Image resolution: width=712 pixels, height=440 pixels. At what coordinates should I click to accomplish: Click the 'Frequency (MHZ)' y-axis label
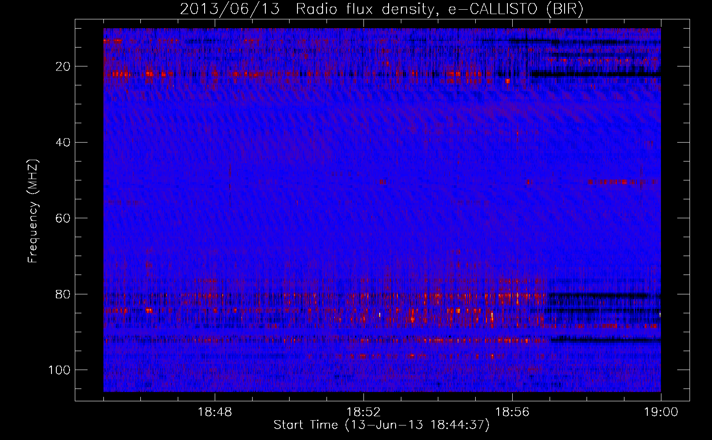[x=33, y=211]
